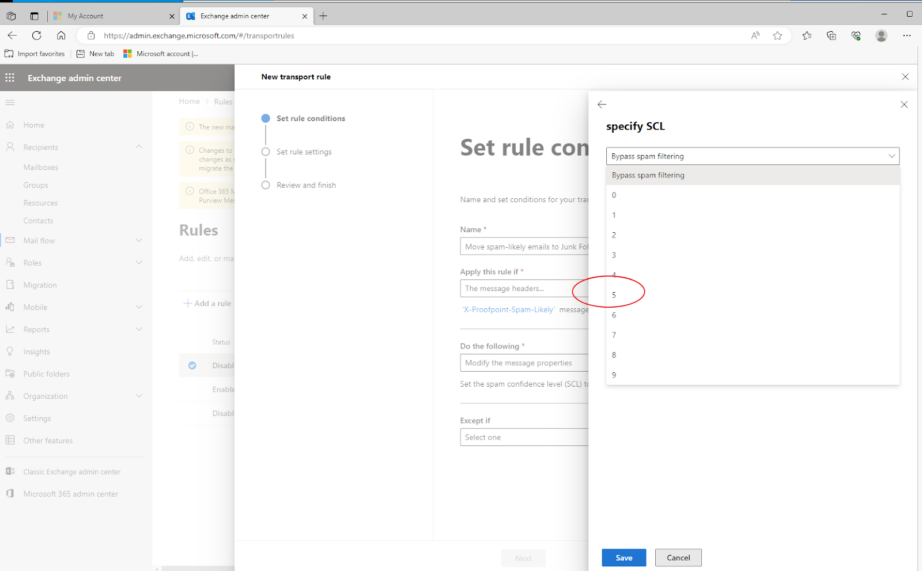The image size is (922, 571).
Task: Click the Other features grid icon
Action: [10, 440]
